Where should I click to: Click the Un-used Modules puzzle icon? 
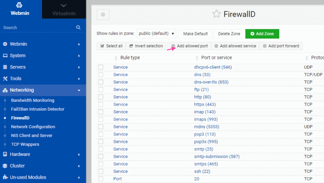point(5,177)
